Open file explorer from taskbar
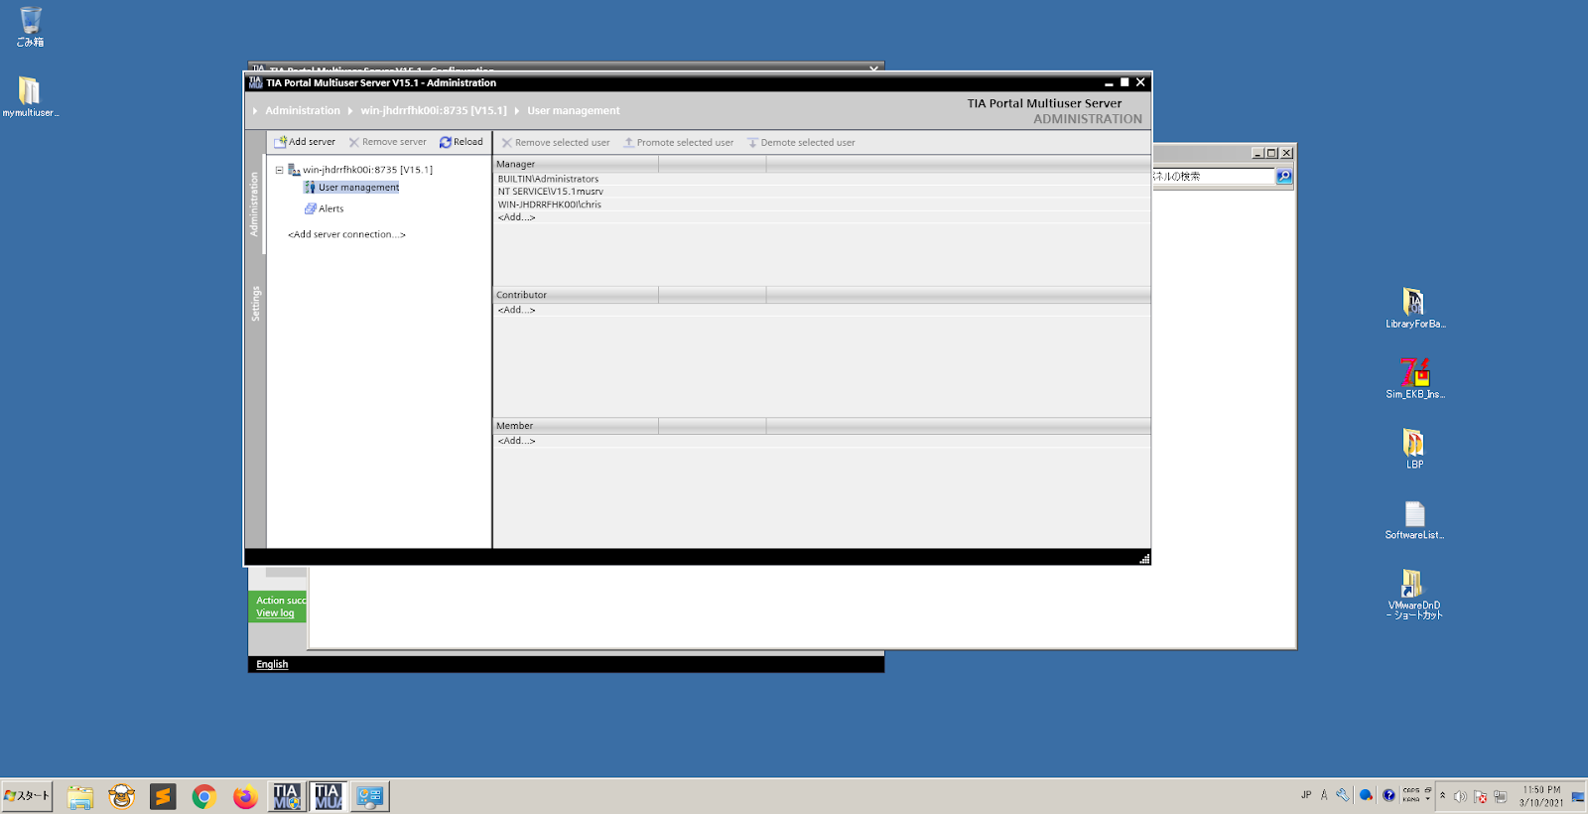The height and width of the screenshot is (814, 1588). (x=80, y=797)
